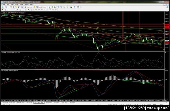
Task: Switch to the AUDTHB,Daily chart tab
Action: [21, 103]
